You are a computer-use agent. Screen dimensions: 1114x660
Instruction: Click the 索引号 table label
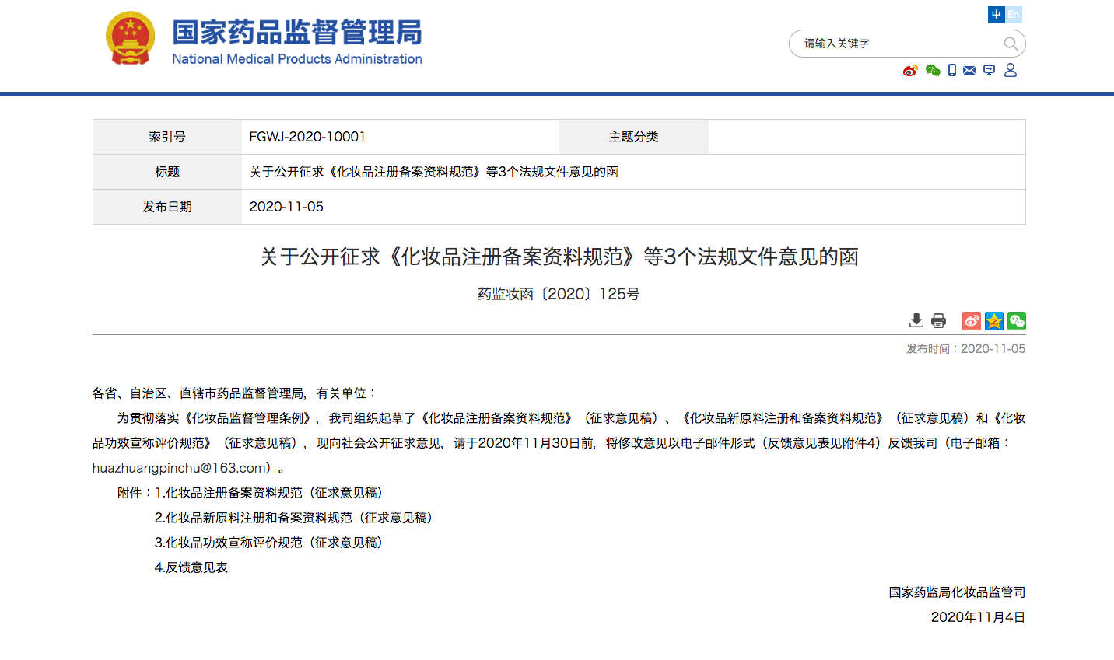[x=167, y=137]
